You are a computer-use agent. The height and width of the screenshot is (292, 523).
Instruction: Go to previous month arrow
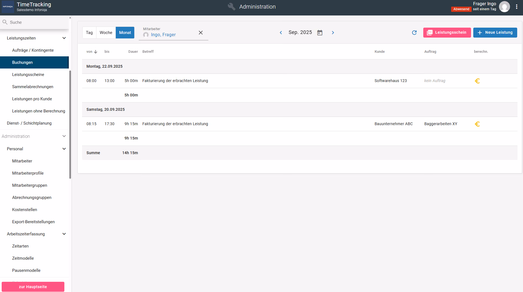click(281, 33)
